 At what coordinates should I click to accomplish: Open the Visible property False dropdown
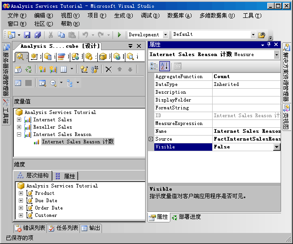[x=276, y=147]
